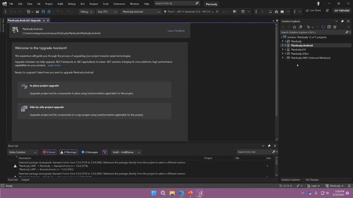
Task: Toggle the 0 Errors filter
Action: tap(49, 152)
